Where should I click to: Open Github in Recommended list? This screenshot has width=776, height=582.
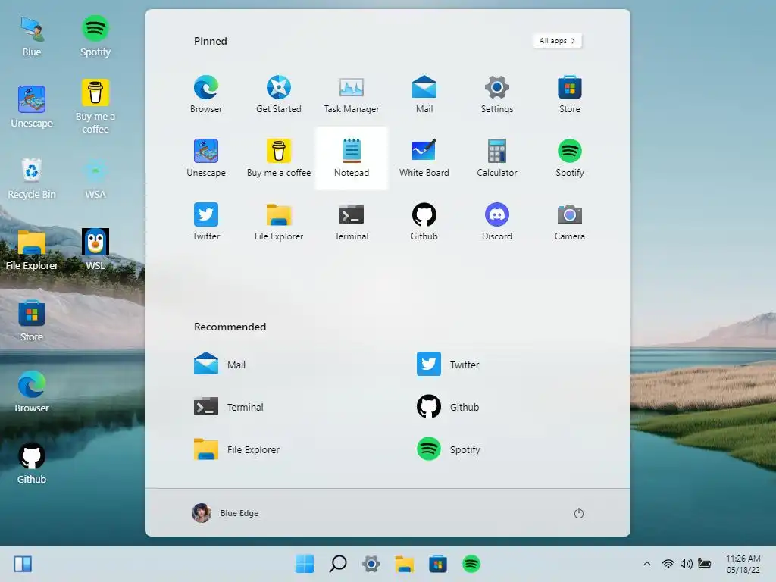click(448, 407)
